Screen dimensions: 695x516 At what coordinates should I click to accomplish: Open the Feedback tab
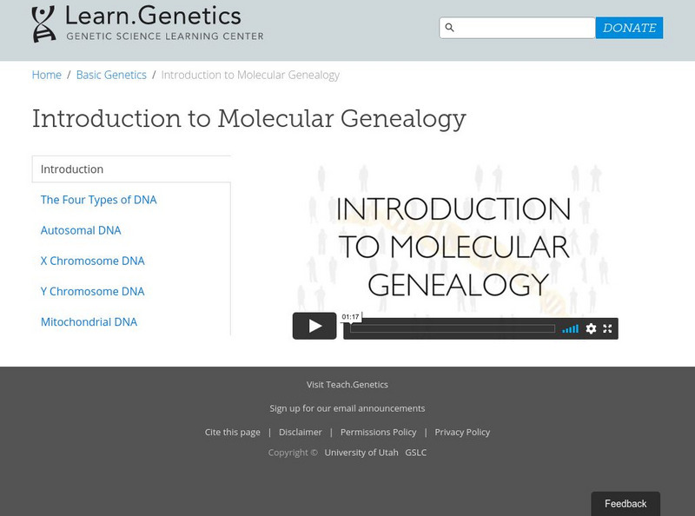625,504
